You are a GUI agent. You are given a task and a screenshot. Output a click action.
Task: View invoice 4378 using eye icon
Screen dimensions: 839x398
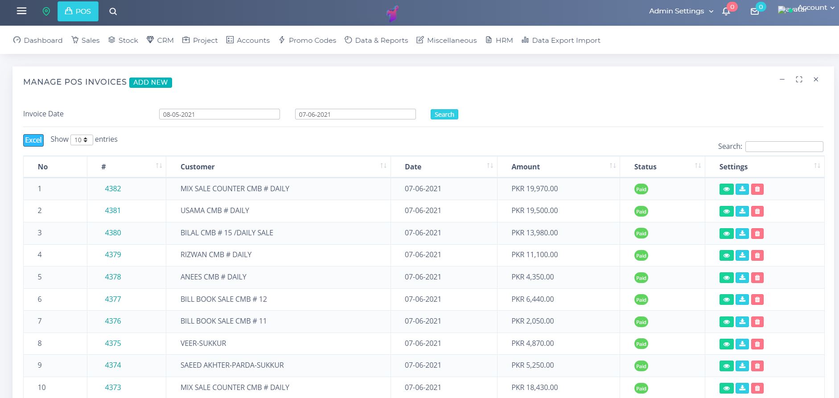pyautogui.click(x=726, y=278)
